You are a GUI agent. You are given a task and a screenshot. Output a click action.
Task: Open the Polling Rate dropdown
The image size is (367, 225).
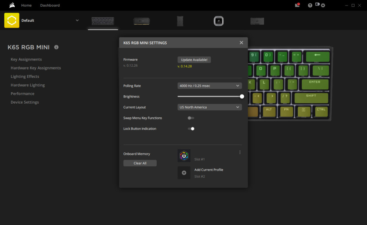pyautogui.click(x=210, y=86)
